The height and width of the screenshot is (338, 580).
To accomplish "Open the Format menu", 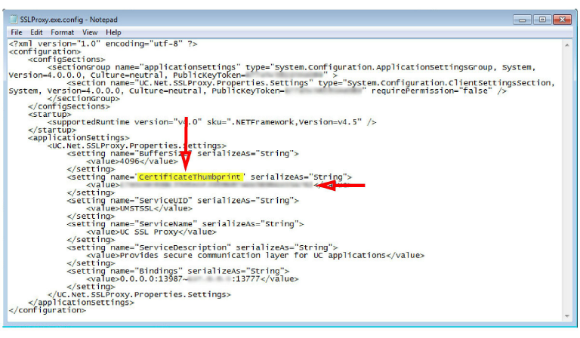I will tap(62, 32).
